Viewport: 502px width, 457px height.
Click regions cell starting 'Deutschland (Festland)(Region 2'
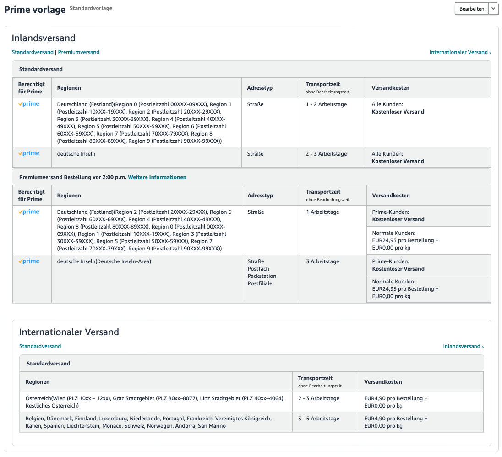click(x=147, y=230)
